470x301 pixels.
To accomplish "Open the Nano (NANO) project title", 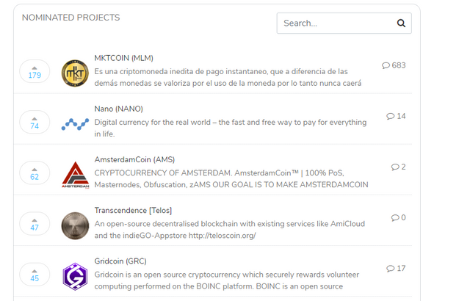I will click(x=118, y=109).
